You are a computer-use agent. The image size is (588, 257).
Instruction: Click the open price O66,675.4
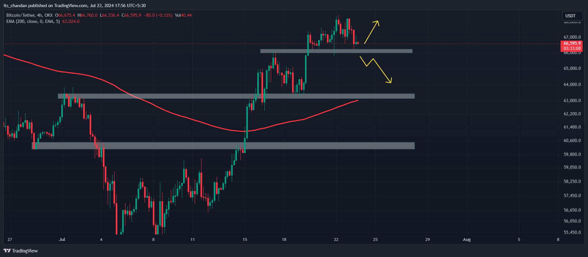[x=65, y=15]
